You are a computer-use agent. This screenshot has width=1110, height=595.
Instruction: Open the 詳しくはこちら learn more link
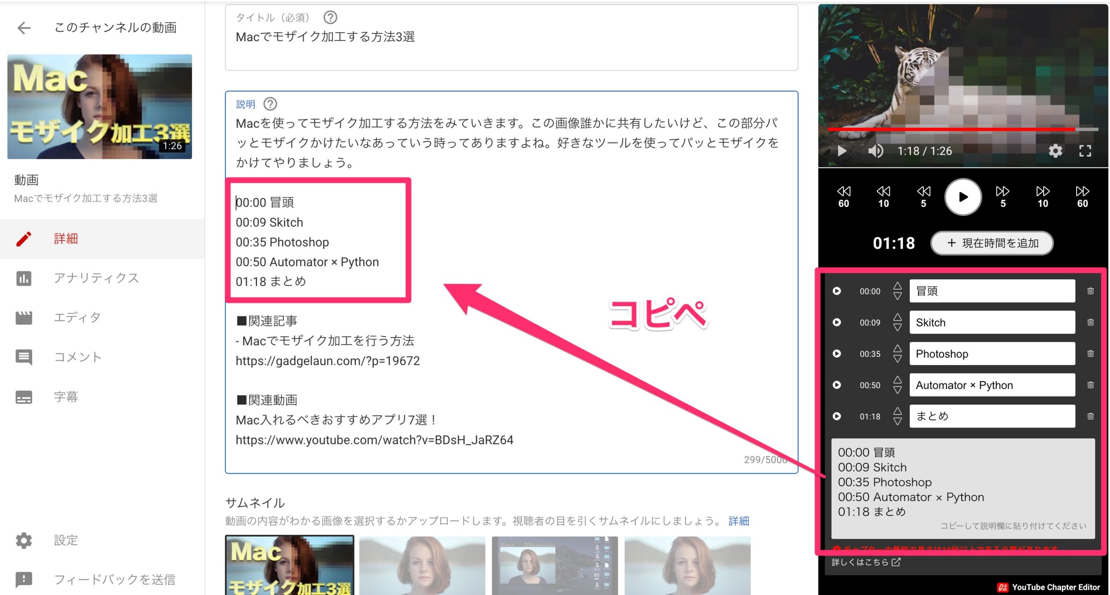click(866, 562)
